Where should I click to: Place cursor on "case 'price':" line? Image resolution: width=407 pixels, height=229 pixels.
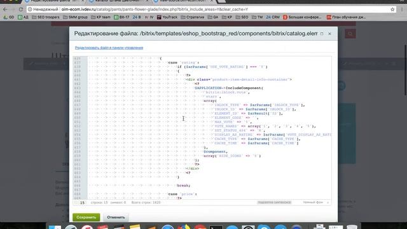183,194
